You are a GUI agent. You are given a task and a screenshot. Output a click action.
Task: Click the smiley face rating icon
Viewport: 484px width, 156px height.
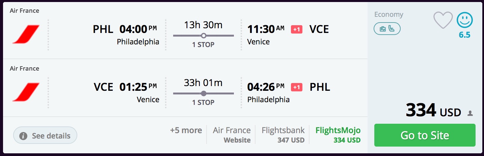(x=465, y=20)
